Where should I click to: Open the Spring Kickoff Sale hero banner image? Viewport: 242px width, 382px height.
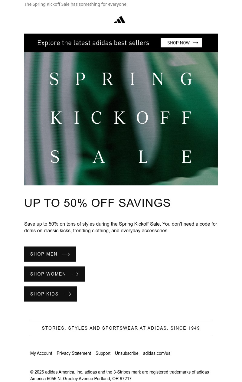pos(121,118)
